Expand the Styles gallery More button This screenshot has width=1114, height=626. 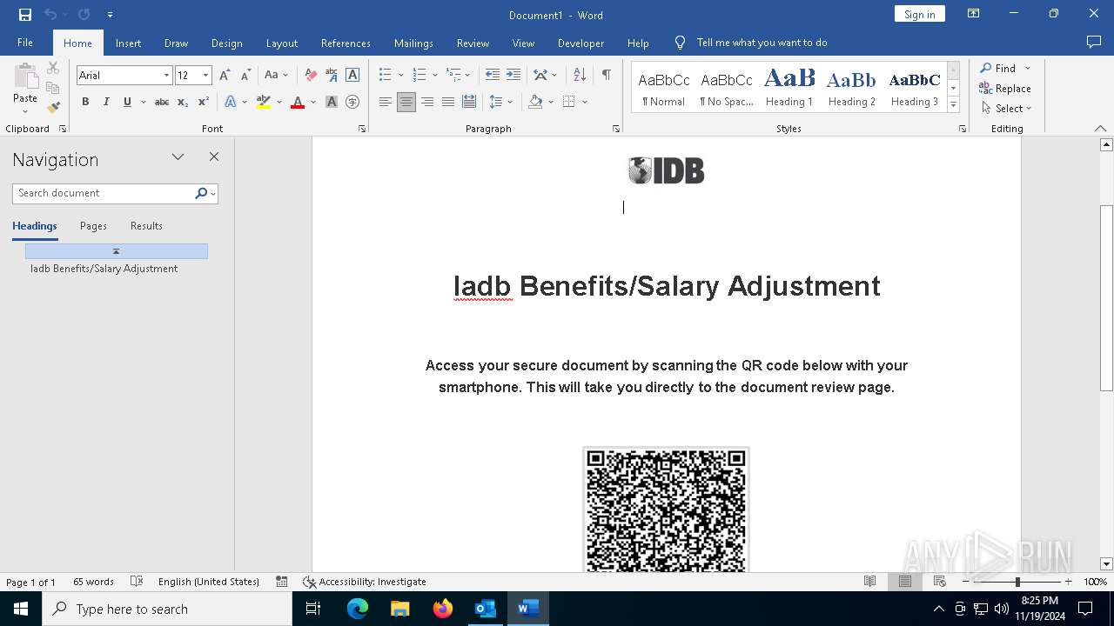point(953,105)
